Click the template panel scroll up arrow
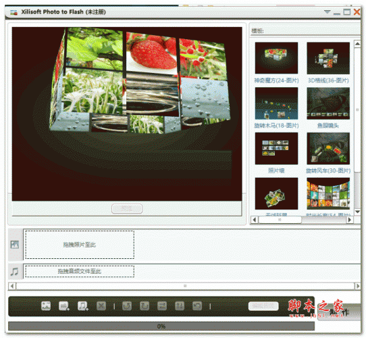Screen dimensions: 366x338 coord(357,44)
